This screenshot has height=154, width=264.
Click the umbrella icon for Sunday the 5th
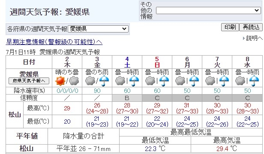164,81
